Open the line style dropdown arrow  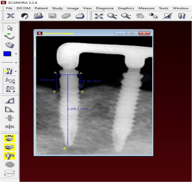pyautogui.click(x=16, y=63)
